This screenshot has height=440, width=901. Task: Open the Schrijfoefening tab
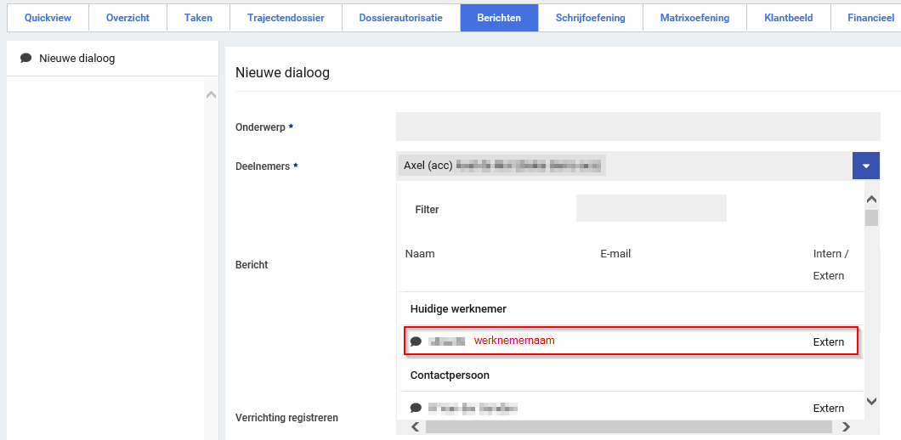(590, 18)
